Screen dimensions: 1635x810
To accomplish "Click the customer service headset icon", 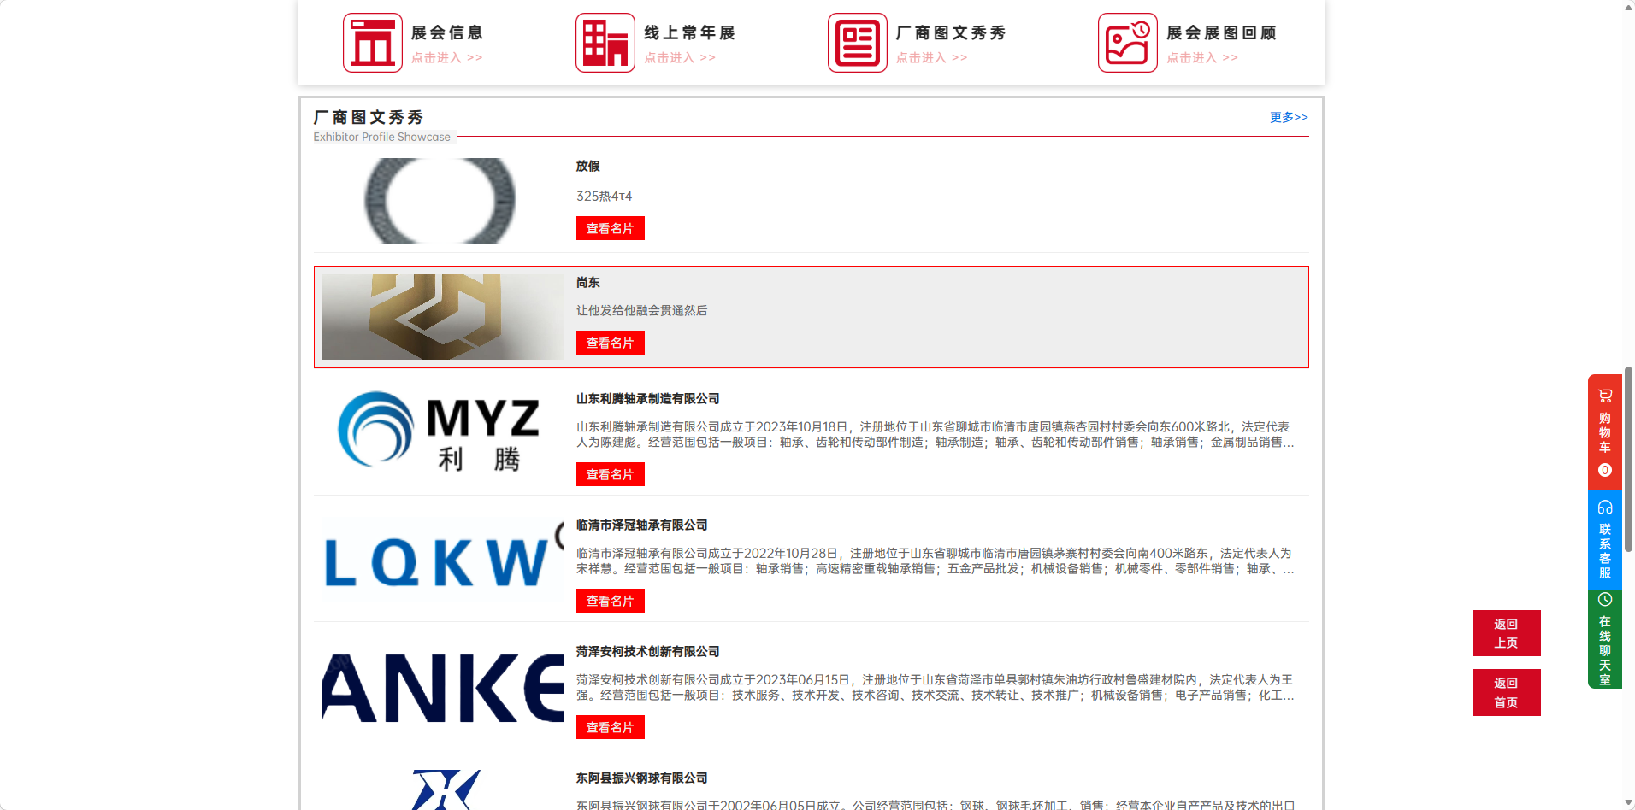I will [x=1604, y=508].
